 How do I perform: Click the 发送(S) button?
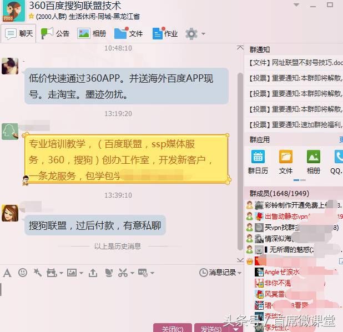click(x=213, y=328)
